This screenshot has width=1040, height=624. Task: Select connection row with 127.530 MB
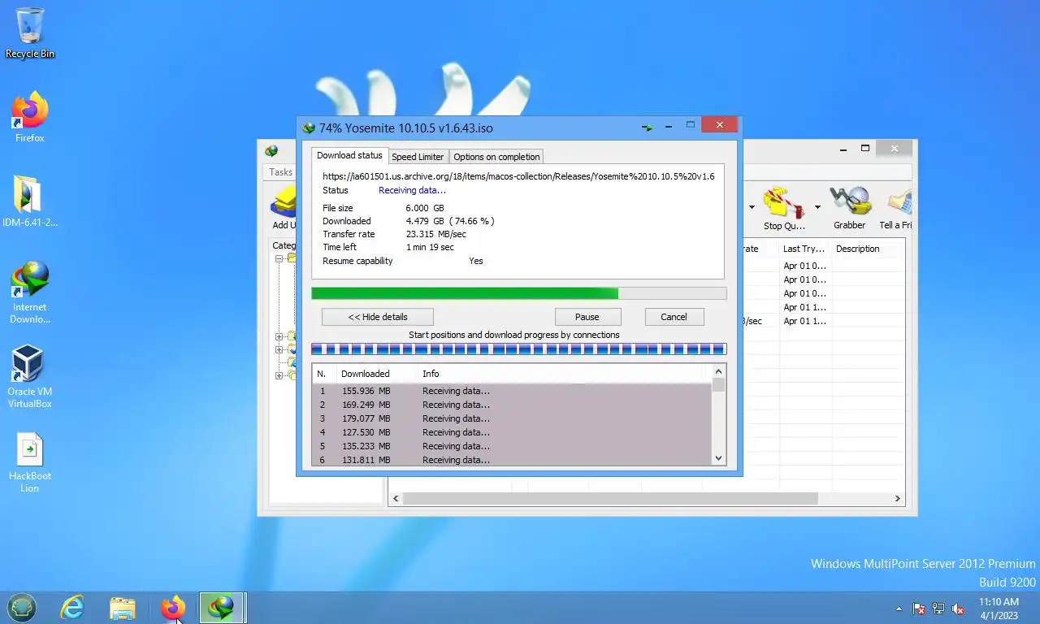(512, 432)
